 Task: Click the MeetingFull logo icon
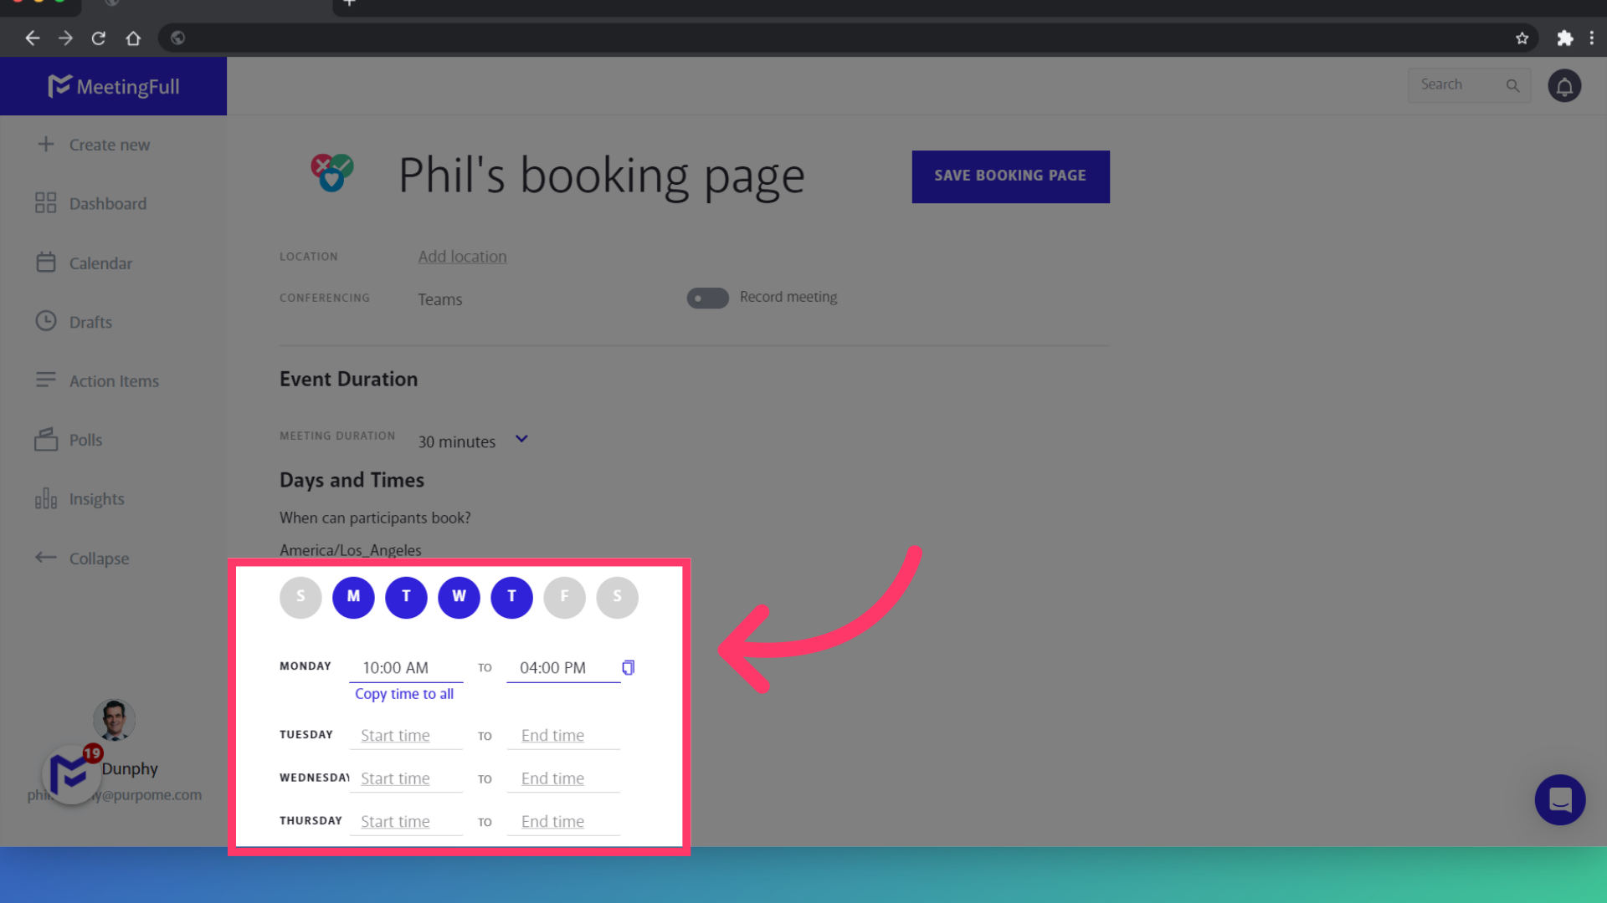point(58,86)
